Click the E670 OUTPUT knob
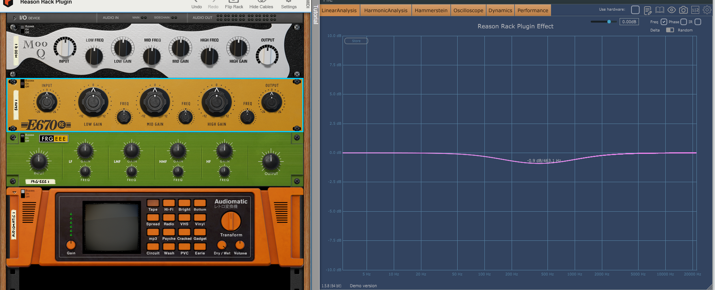Viewport: 715px width, 290px height. click(272, 102)
